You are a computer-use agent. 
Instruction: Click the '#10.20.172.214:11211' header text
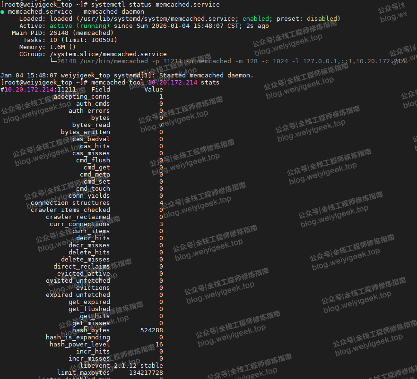point(38,90)
